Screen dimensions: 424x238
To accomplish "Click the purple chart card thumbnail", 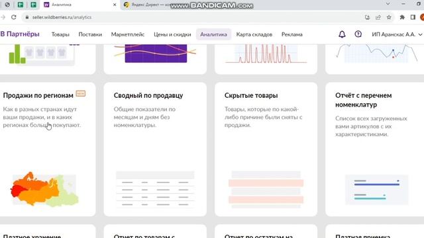I will pyautogui.click(x=156, y=54).
